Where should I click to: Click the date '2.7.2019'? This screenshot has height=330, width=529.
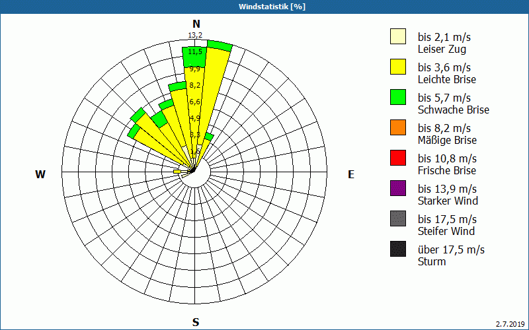[510, 324]
